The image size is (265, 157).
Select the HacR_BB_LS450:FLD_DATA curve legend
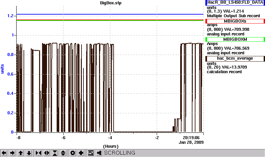pyautogui.click(x=235, y=3)
